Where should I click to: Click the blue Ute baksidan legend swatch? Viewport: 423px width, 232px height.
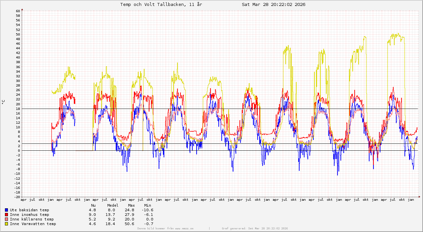click(x=7, y=210)
